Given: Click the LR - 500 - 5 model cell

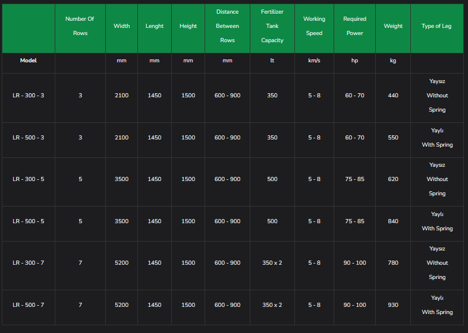Looking at the screenshot, I should (x=29, y=221).
